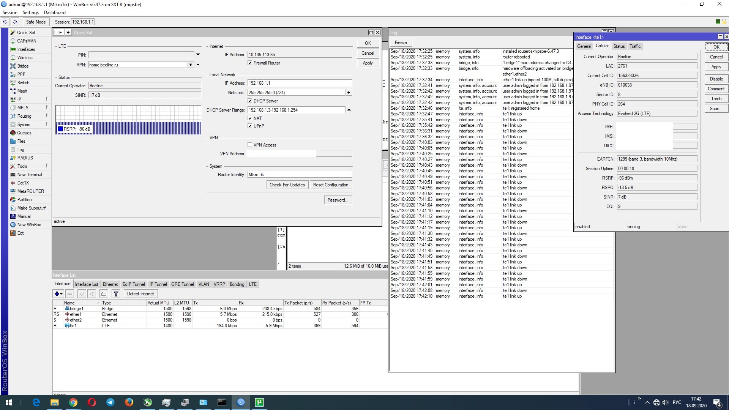
Task: Open the Netmask dropdown
Action: pyautogui.click(x=349, y=93)
